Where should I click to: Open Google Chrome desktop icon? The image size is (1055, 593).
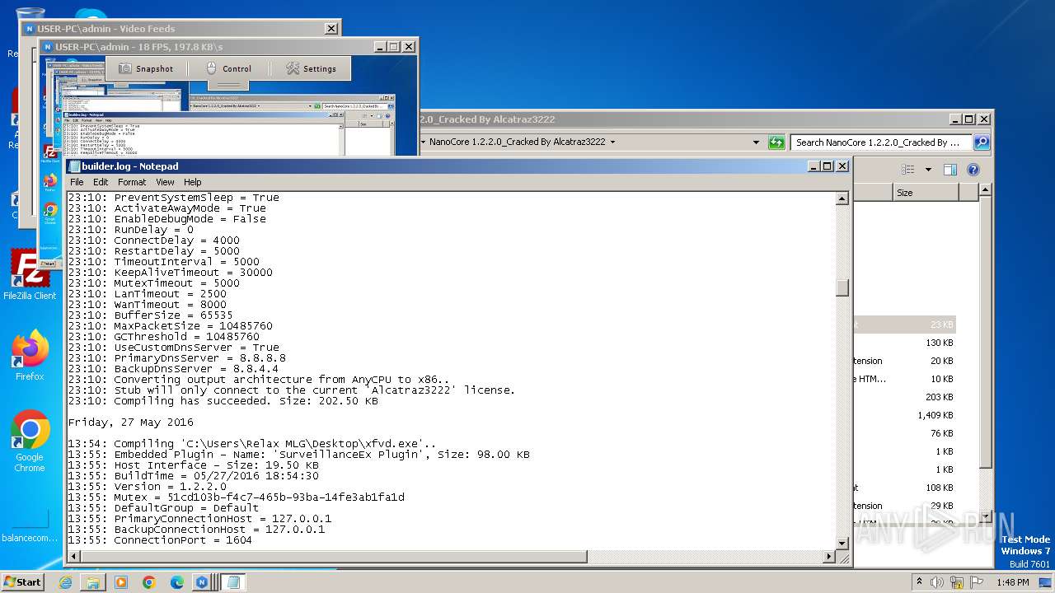click(30, 441)
